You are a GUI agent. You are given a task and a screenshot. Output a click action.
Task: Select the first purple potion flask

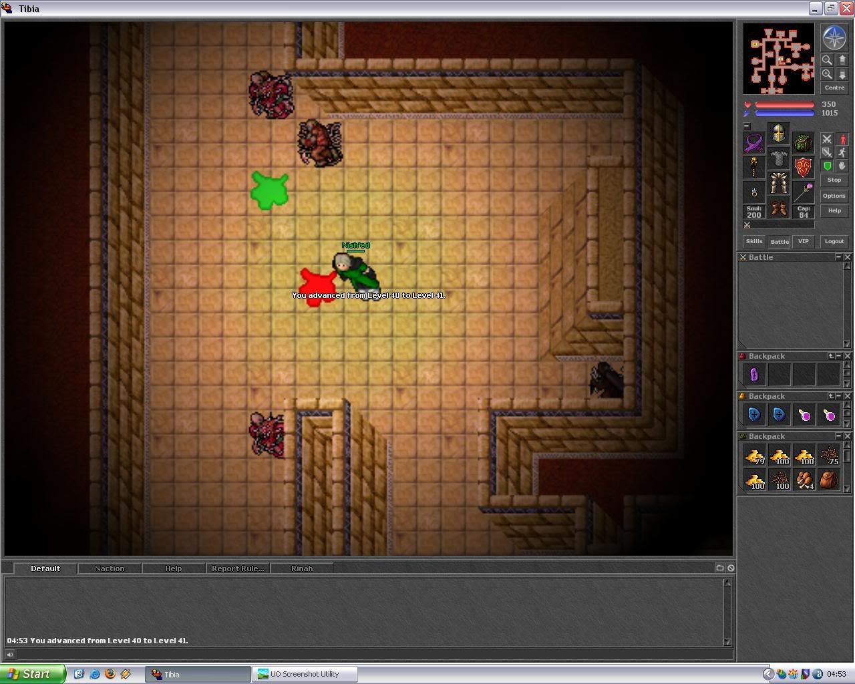coord(804,415)
